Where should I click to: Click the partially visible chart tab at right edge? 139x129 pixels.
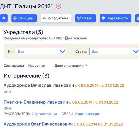(x=137, y=18)
